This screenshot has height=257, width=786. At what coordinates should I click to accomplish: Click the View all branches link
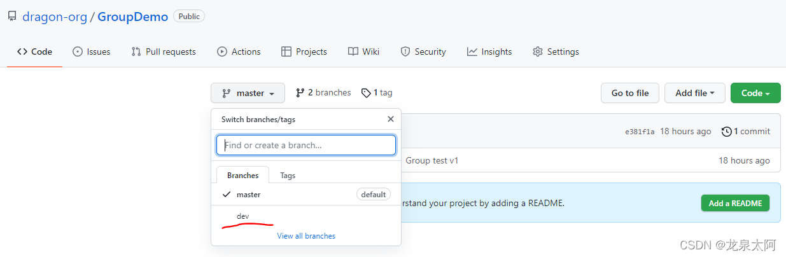tap(306, 236)
